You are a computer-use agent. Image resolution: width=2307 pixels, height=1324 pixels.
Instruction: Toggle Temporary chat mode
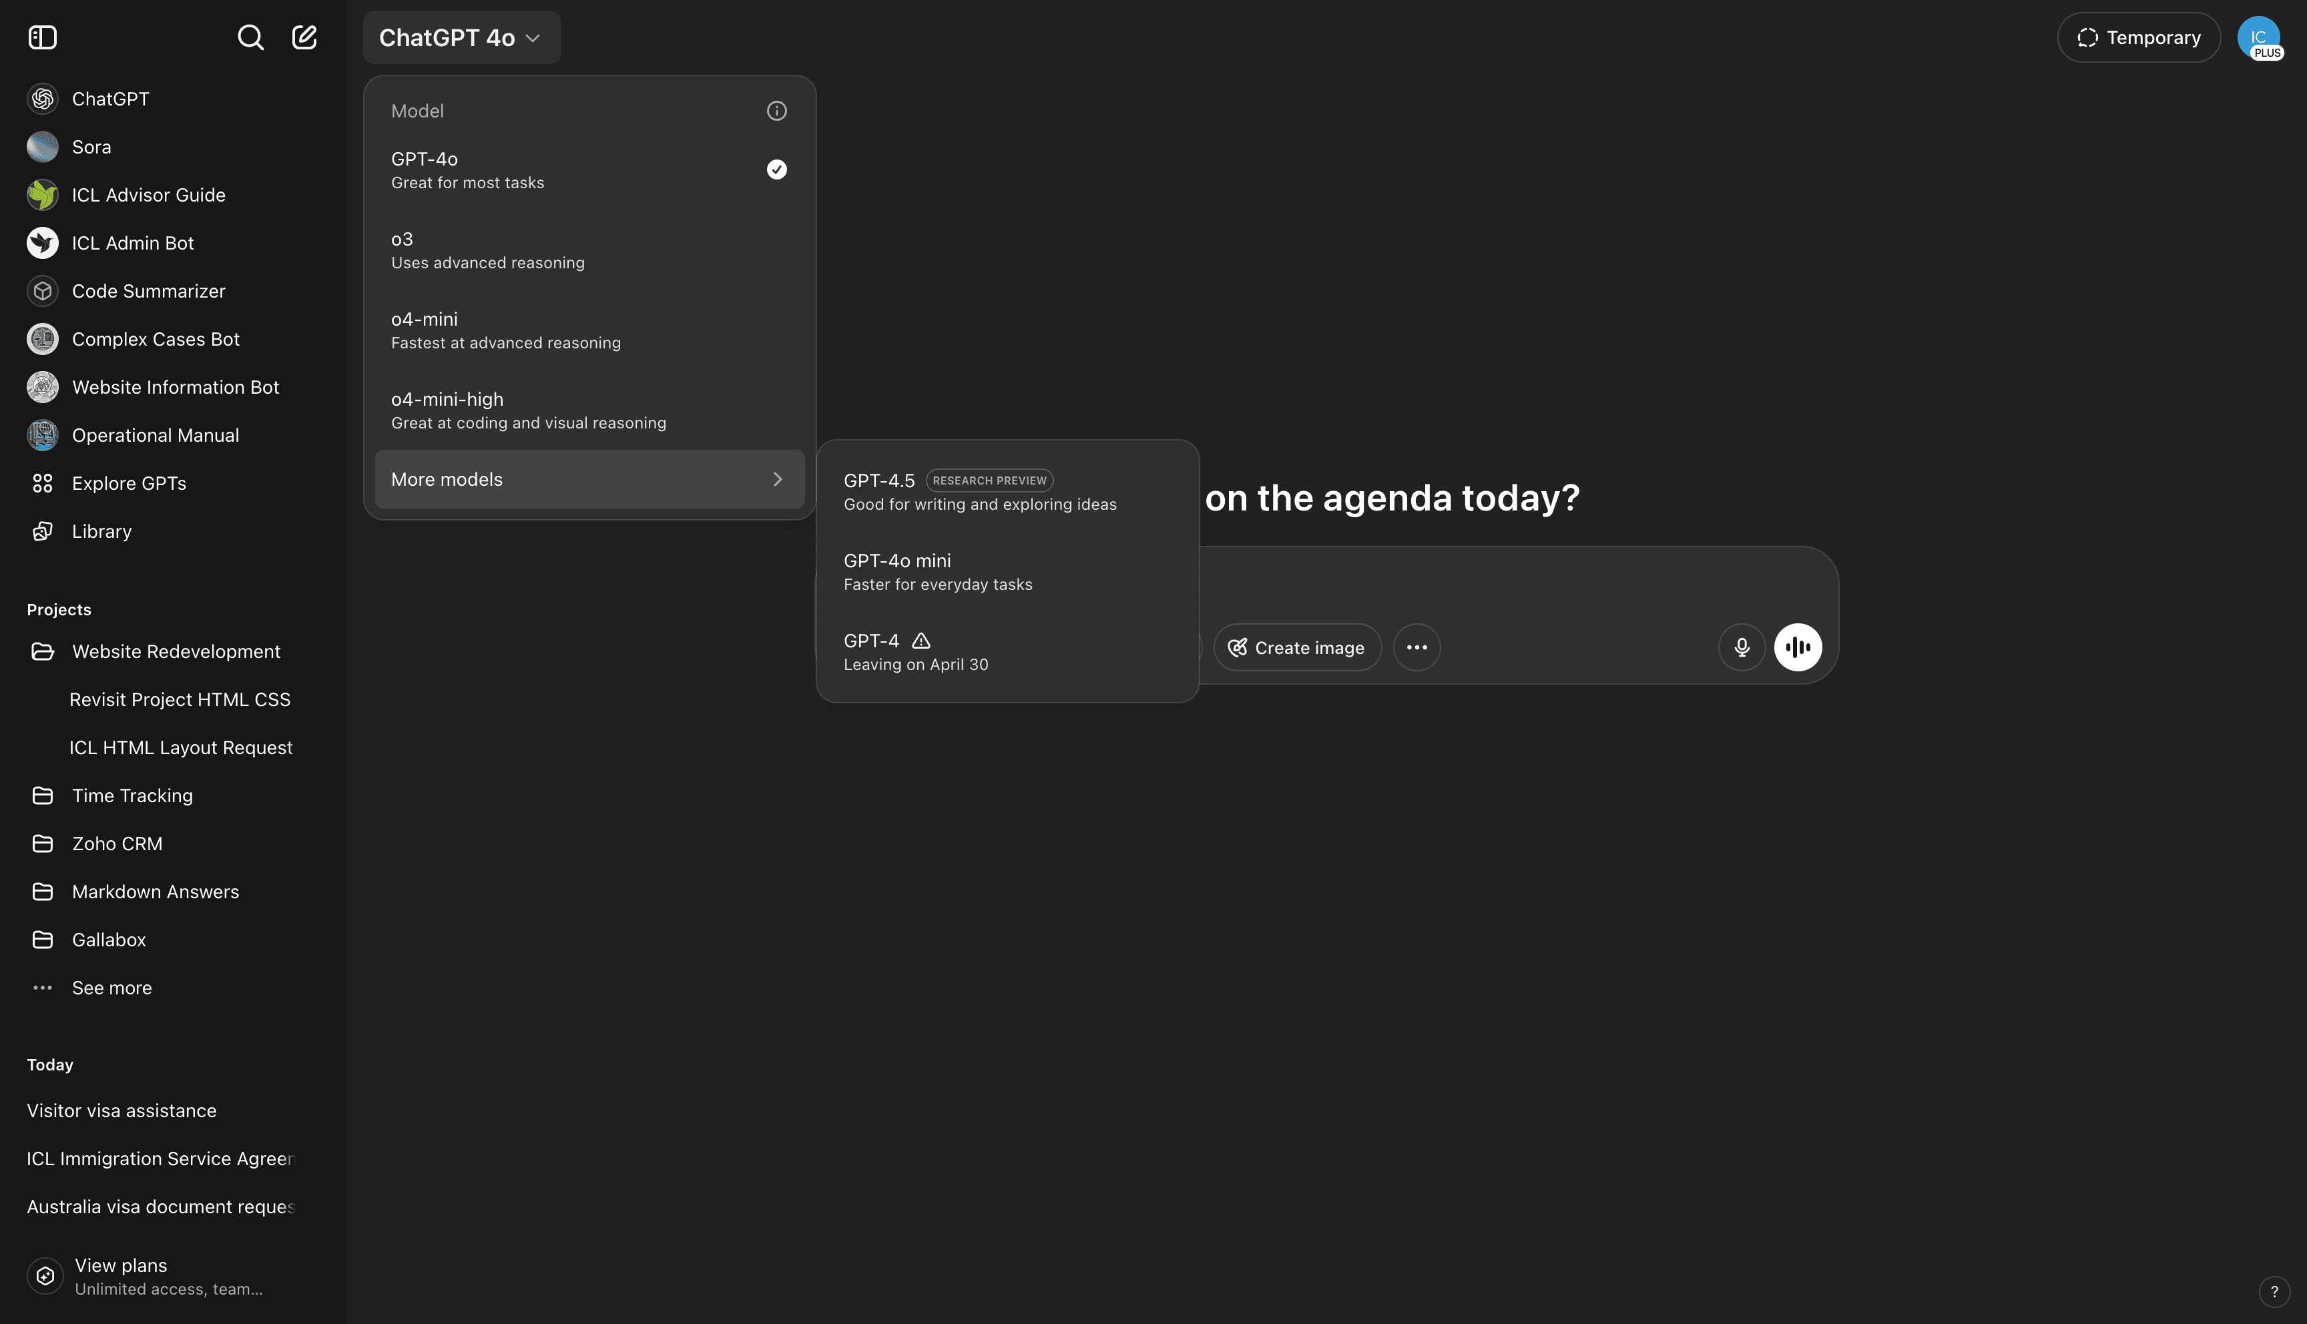(2139, 37)
